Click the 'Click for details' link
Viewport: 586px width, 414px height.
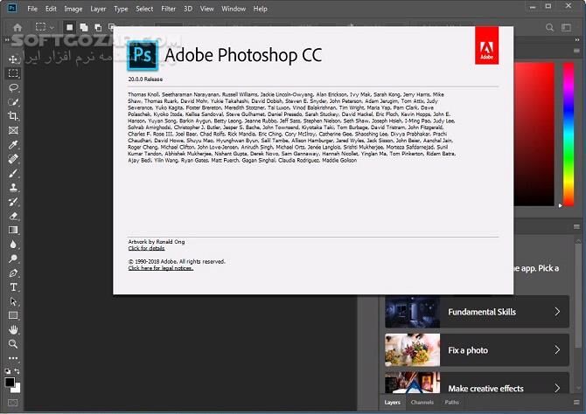point(146,248)
